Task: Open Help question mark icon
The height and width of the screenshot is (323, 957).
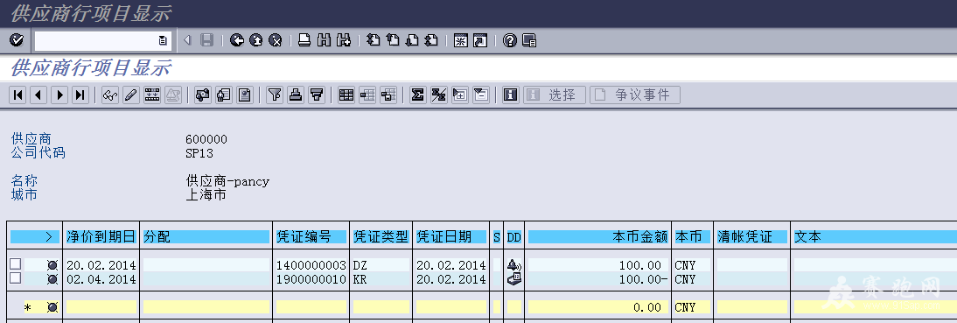Action: [510, 40]
